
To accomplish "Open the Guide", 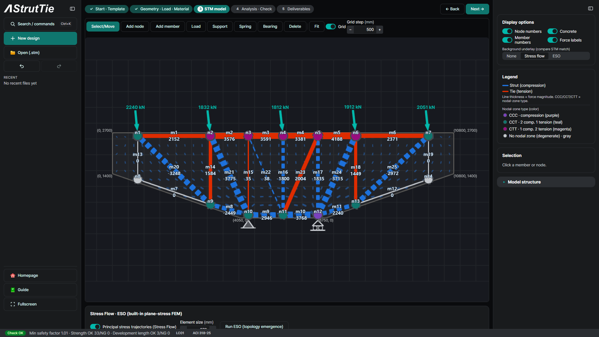I will [x=40, y=290].
